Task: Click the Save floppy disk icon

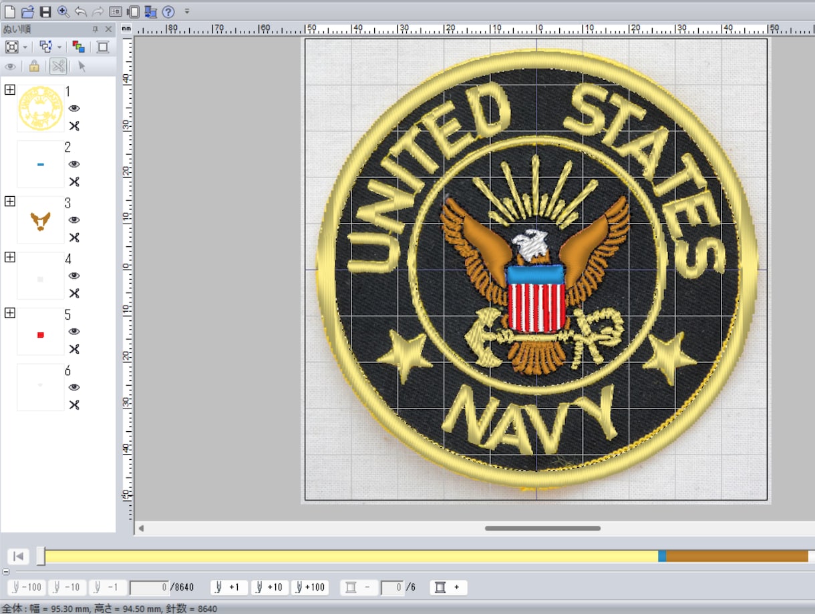Action: tap(45, 11)
